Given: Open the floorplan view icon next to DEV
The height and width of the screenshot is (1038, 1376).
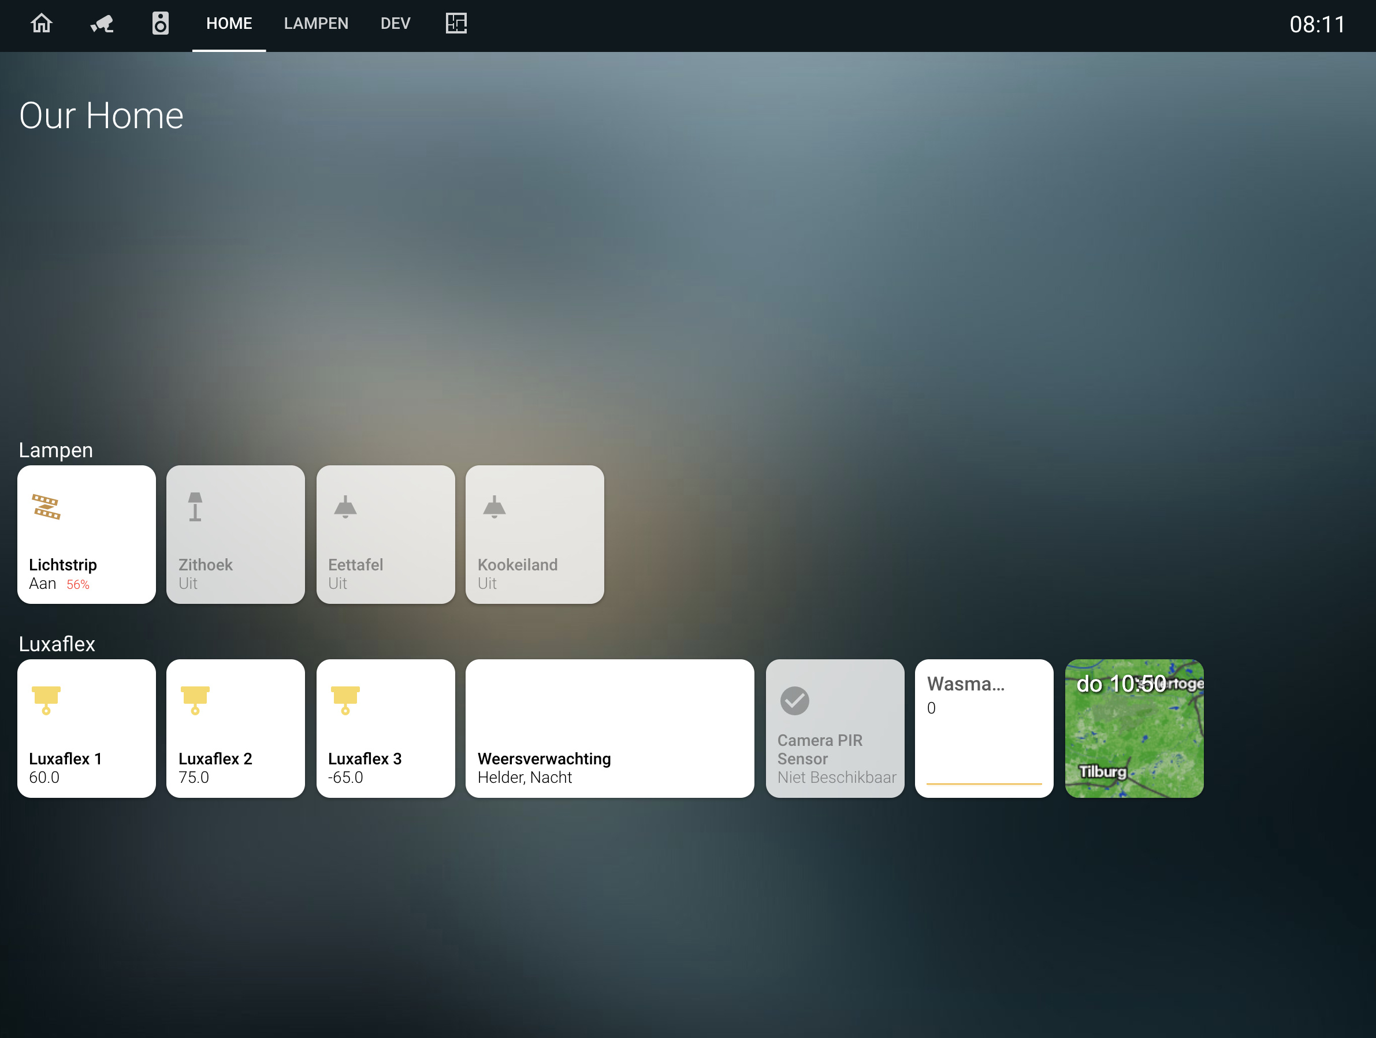Looking at the screenshot, I should (456, 24).
